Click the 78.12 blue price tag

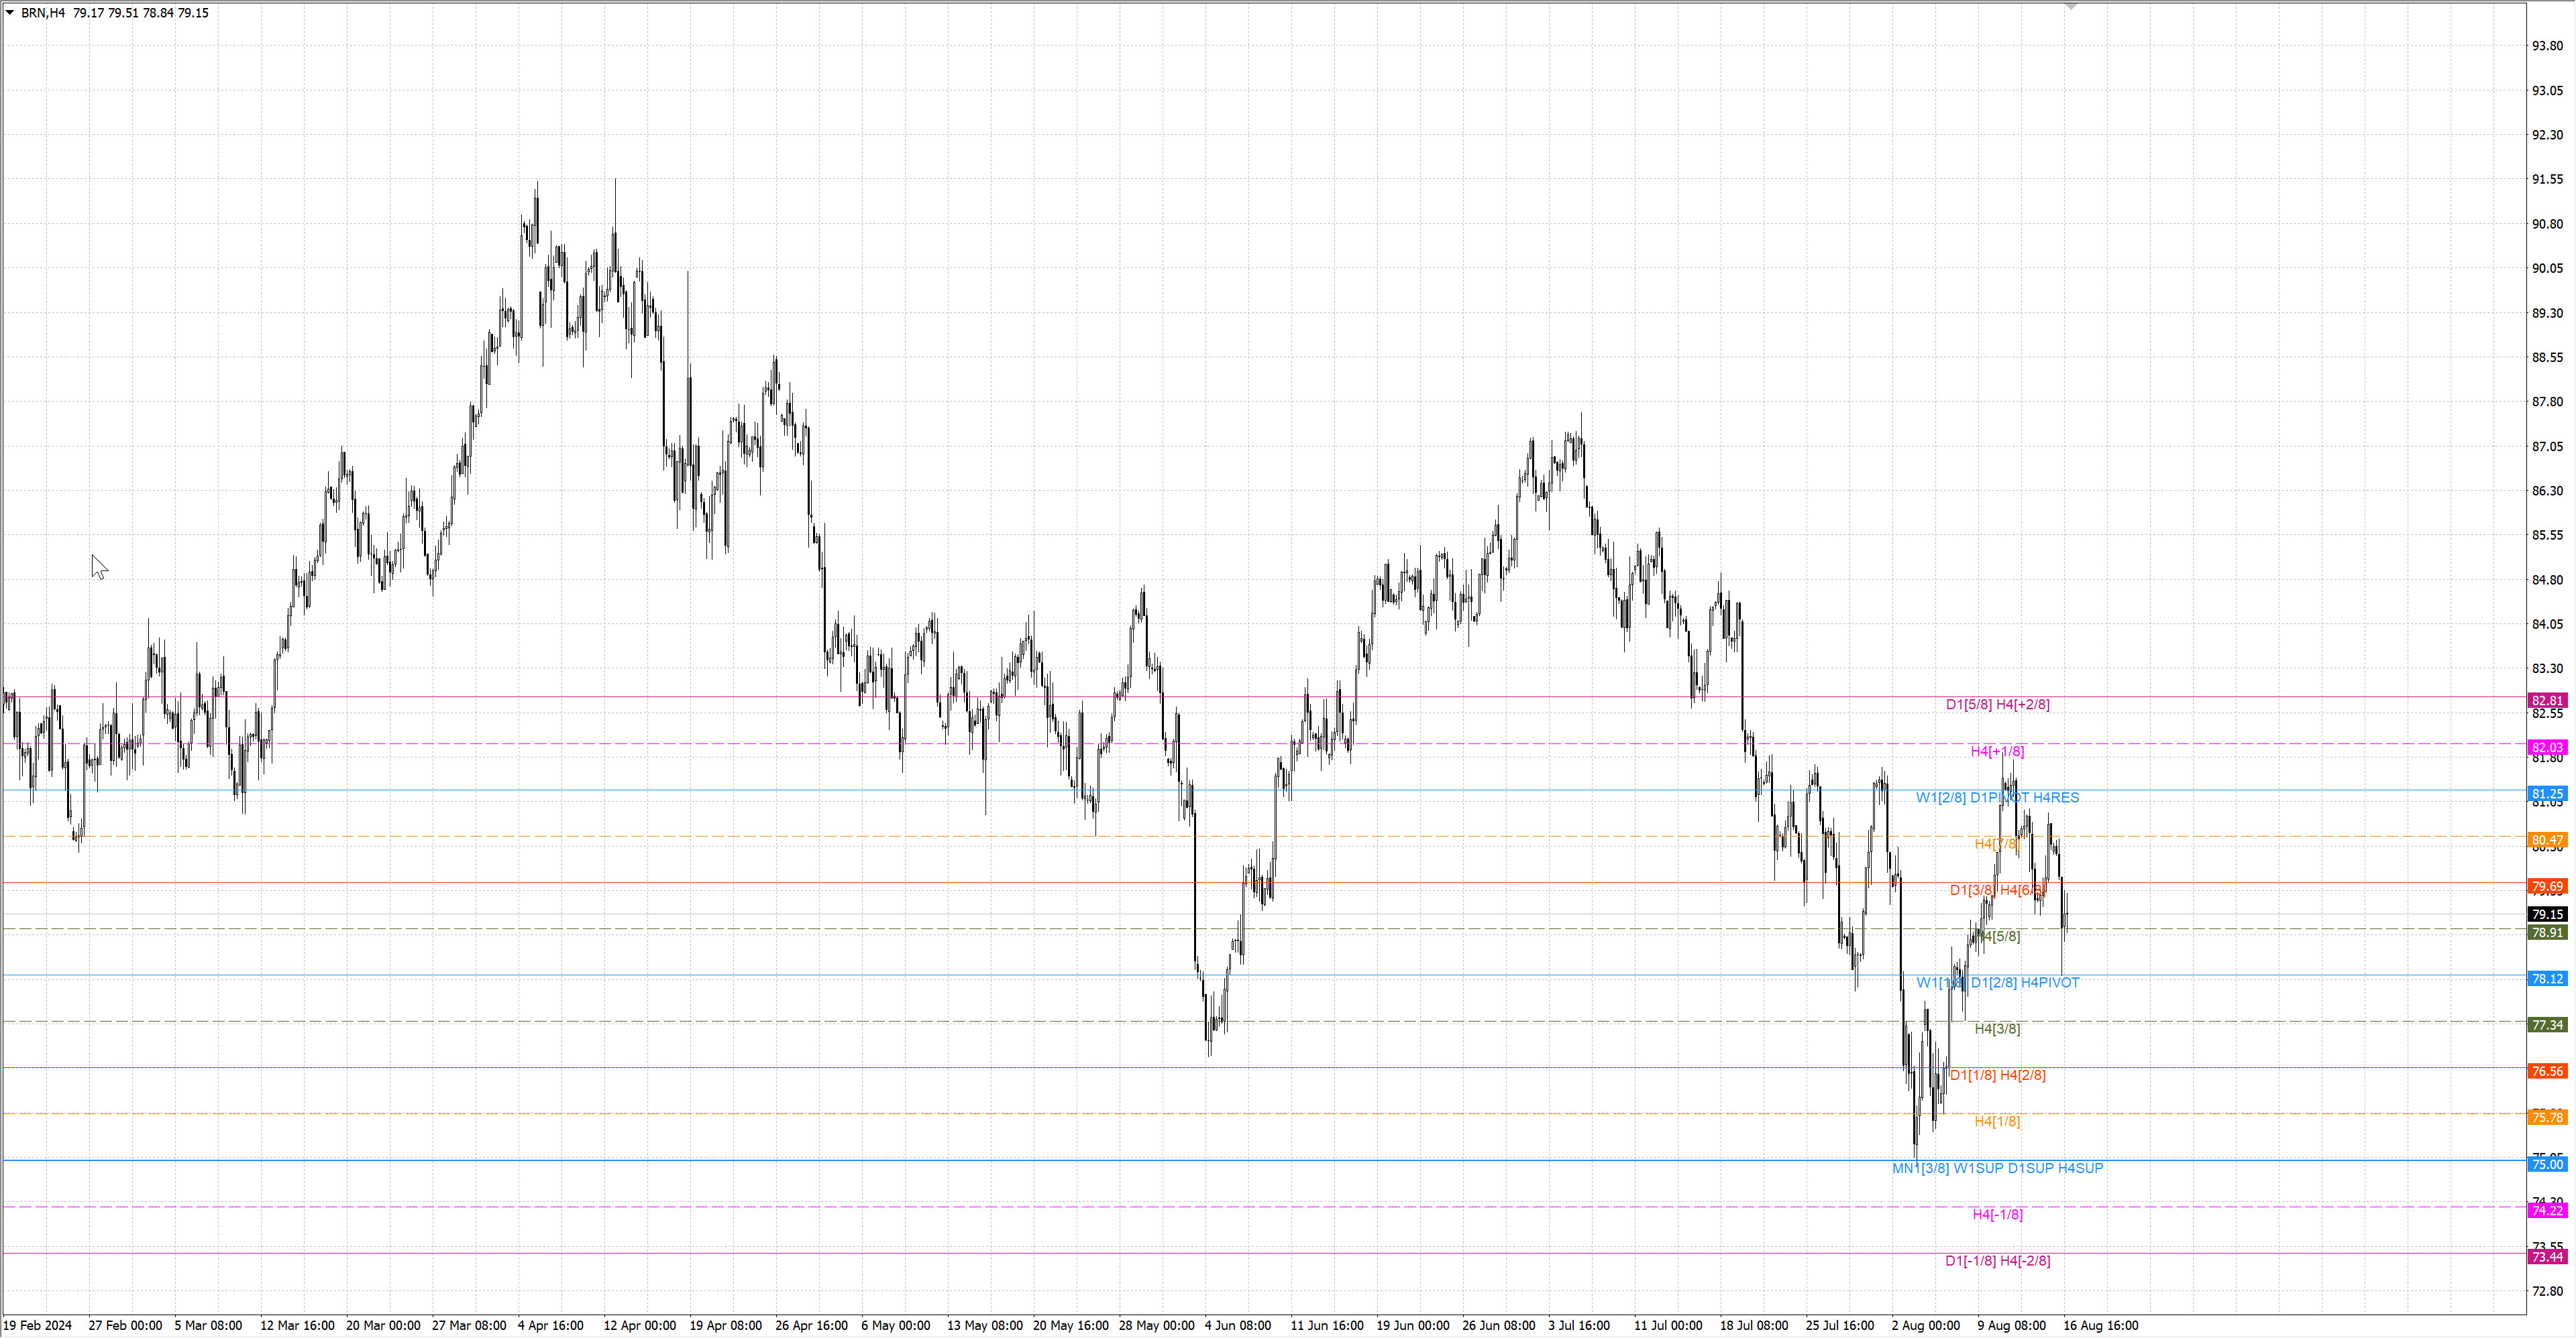click(x=2546, y=978)
